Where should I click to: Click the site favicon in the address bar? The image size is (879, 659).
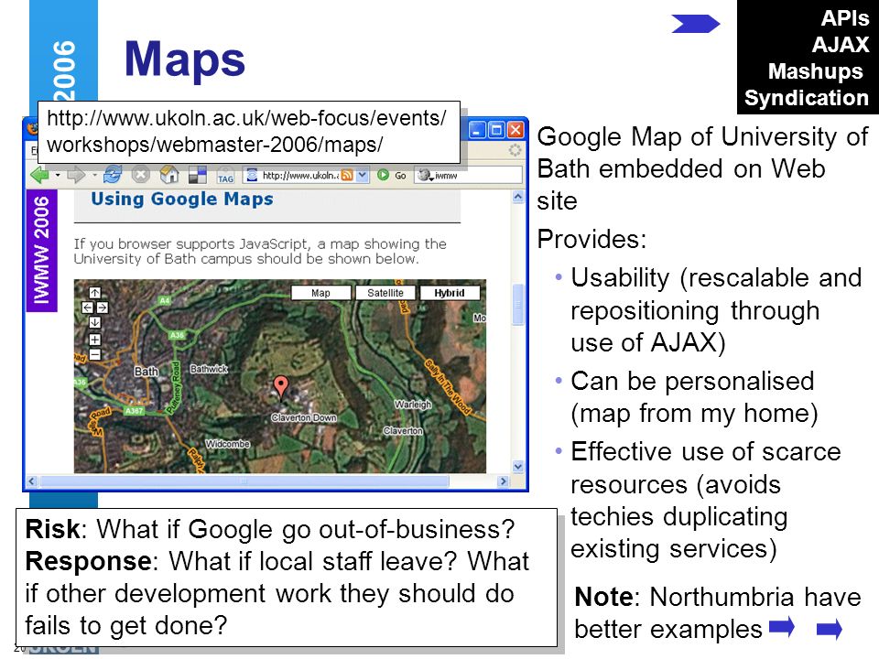pos(253,176)
